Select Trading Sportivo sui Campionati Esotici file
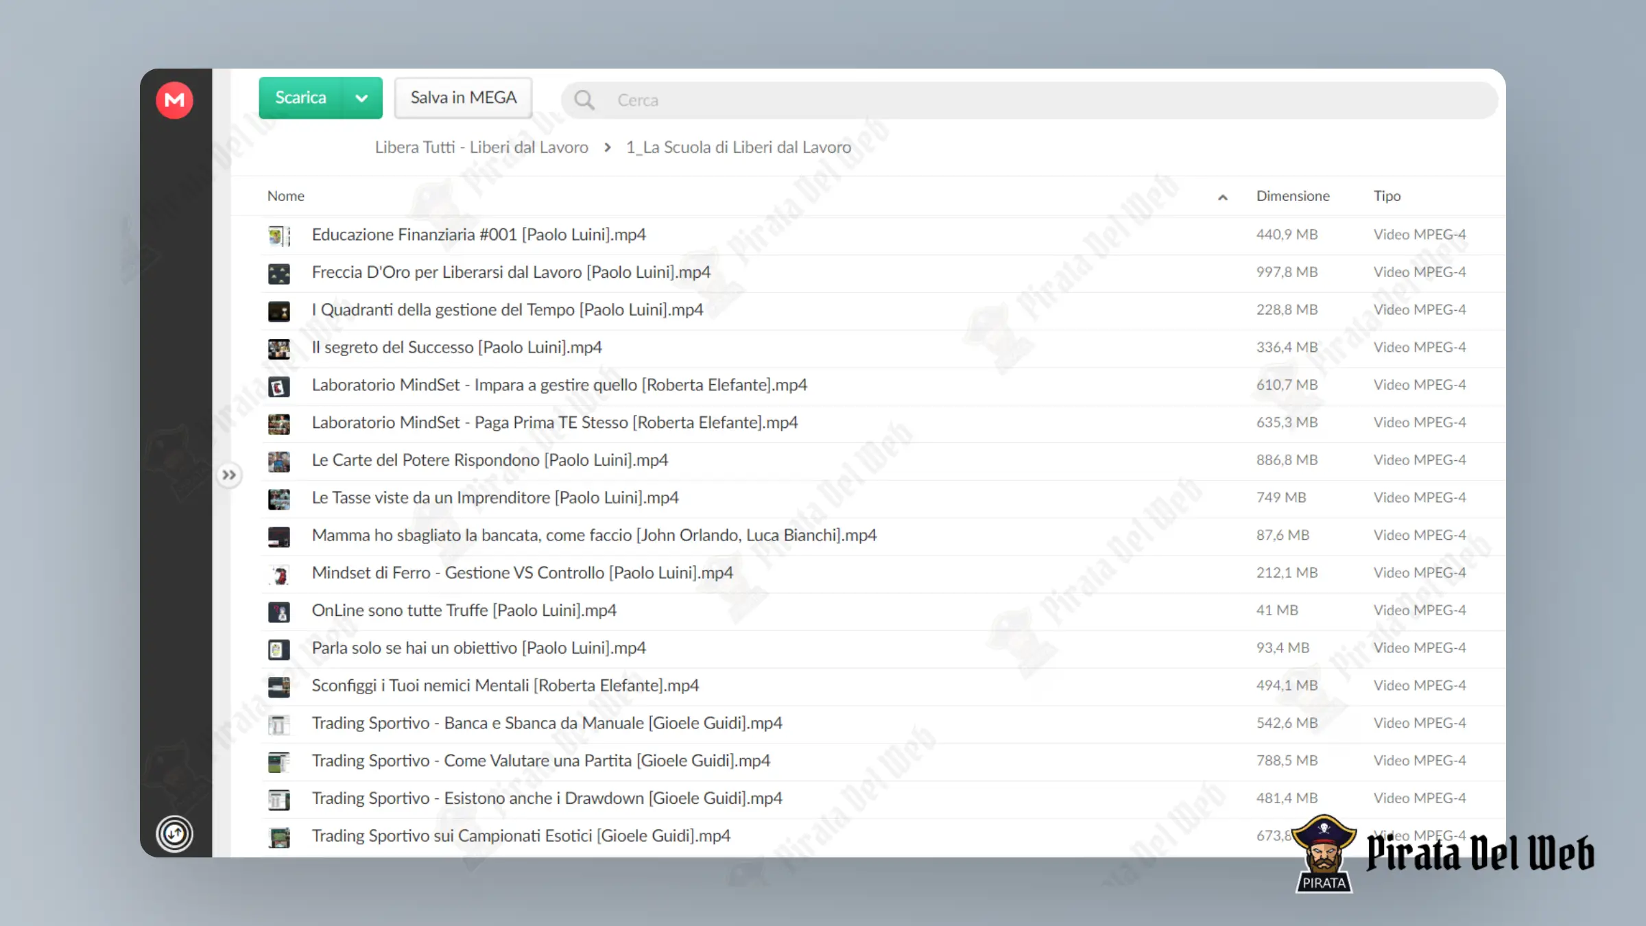The height and width of the screenshot is (926, 1646). coord(521,836)
